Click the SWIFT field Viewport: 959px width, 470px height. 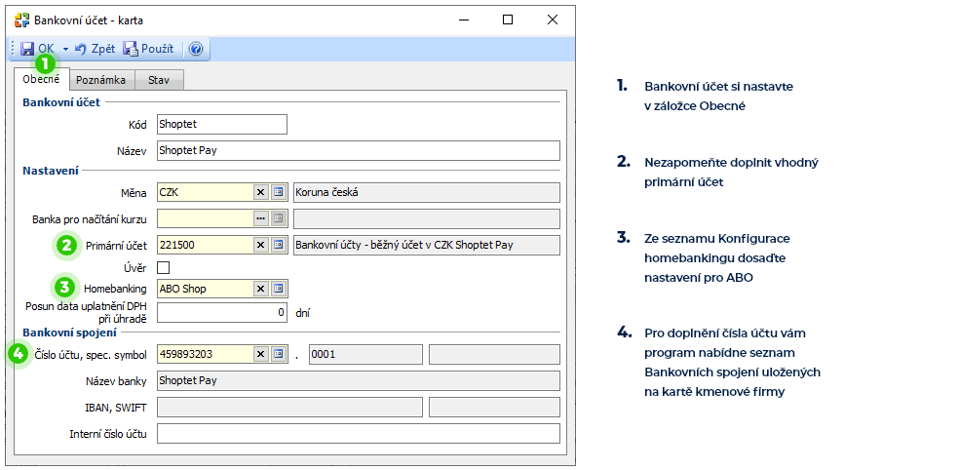pyautogui.click(x=494, y=407)
